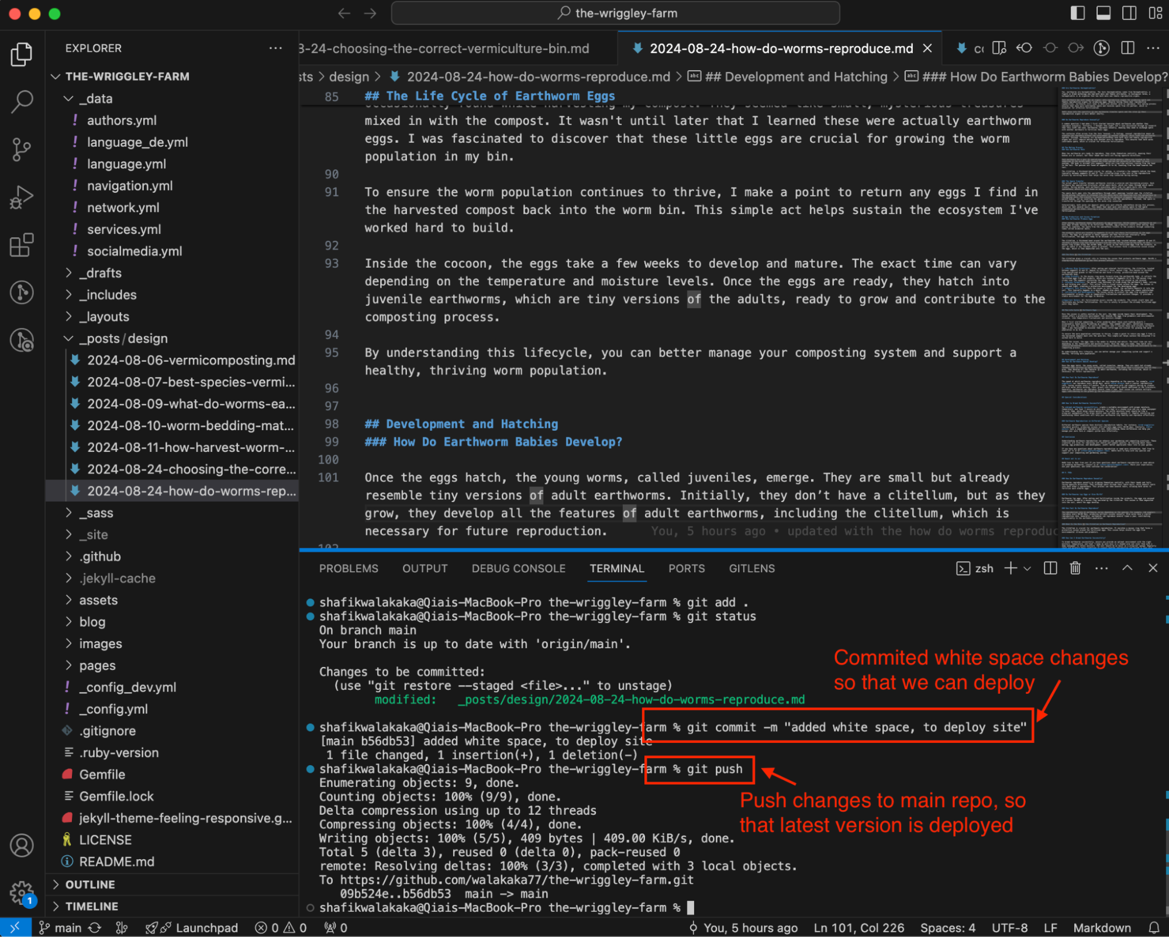
Task: Switch to the OUTPUT panel tab
Action: (425, 568)
